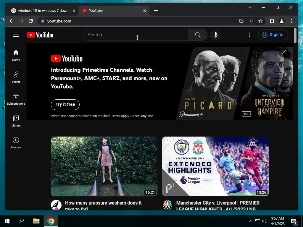303x227 pixels.
Task: Dismiss the Primetime Channels banner
Action: 284,52
